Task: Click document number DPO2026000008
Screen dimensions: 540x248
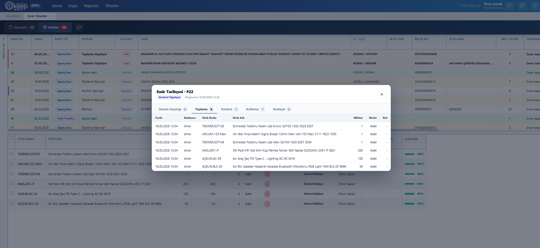Action: coord(426,54)
